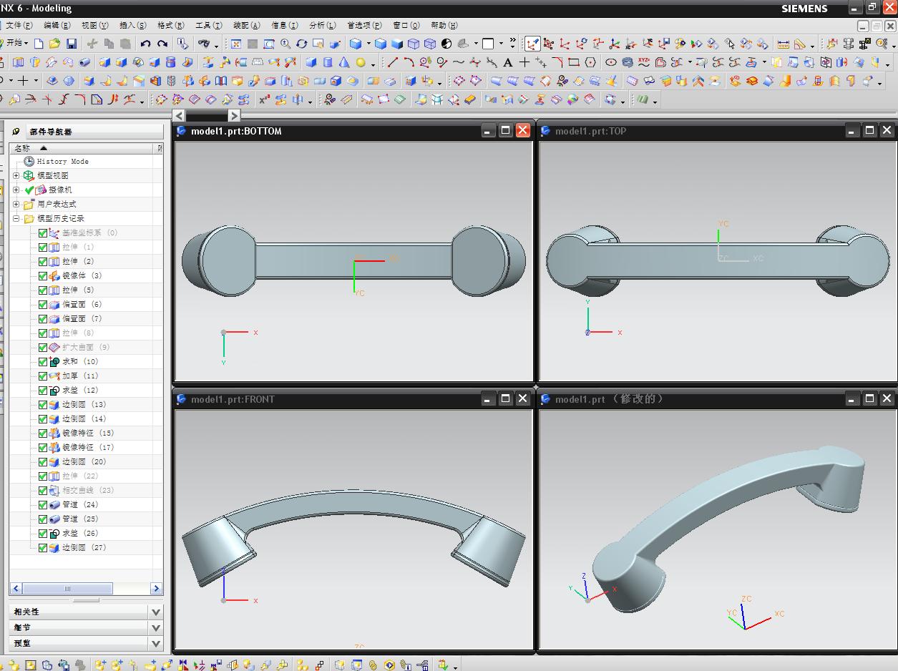Click the New file icon
Image resolution: width=898 pixels, height=671 pixels.
tap(39, 44)
